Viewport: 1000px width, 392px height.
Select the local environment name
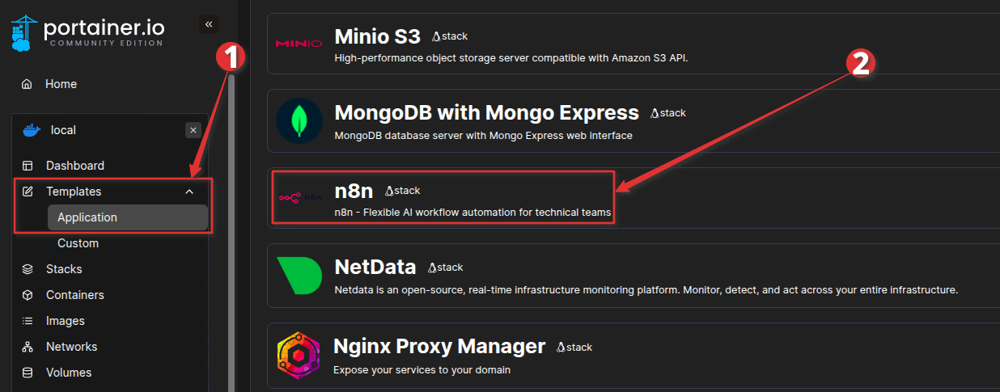click(x=63, y=130)
